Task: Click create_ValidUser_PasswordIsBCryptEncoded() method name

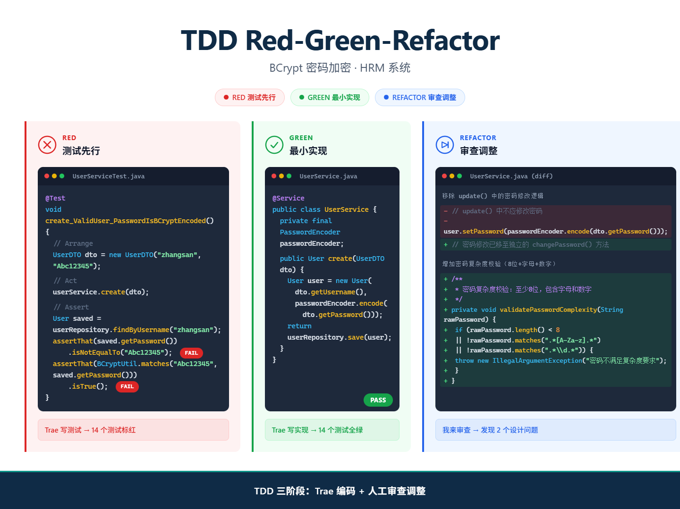Action: point(129,221)
